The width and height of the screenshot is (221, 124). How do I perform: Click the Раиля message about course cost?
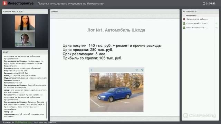22,68
